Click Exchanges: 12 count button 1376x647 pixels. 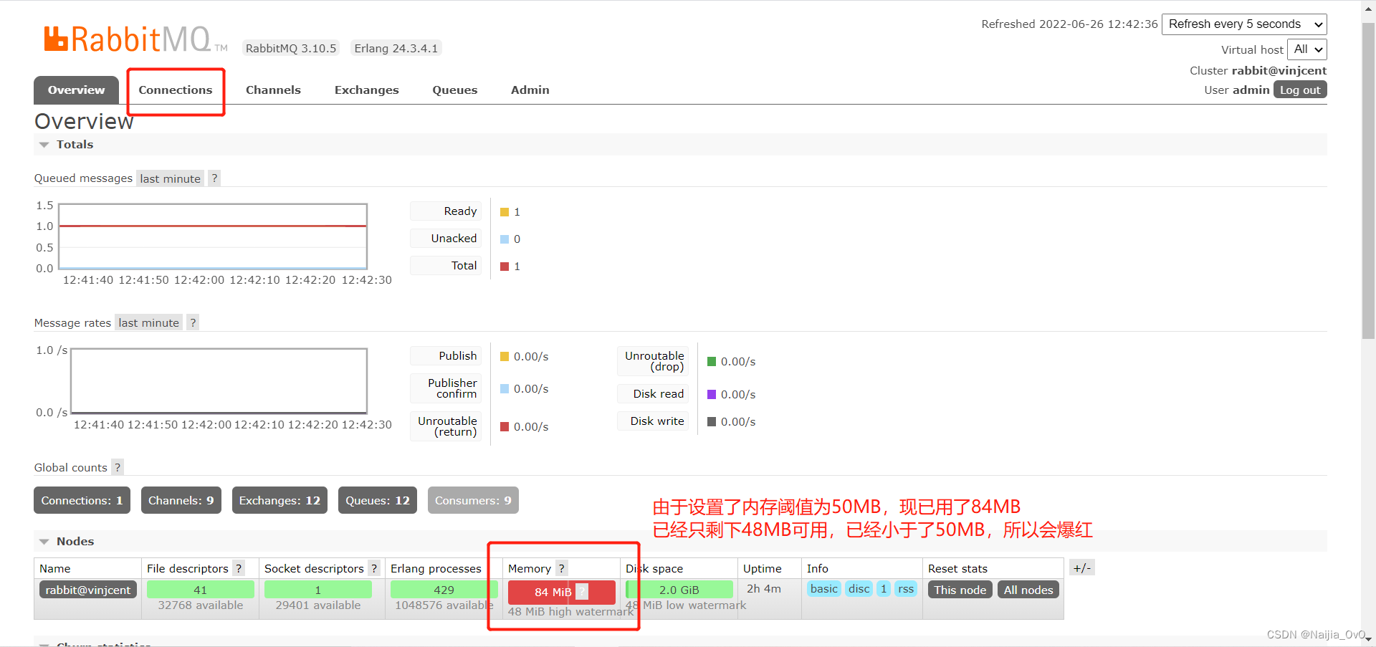[279, 501]
